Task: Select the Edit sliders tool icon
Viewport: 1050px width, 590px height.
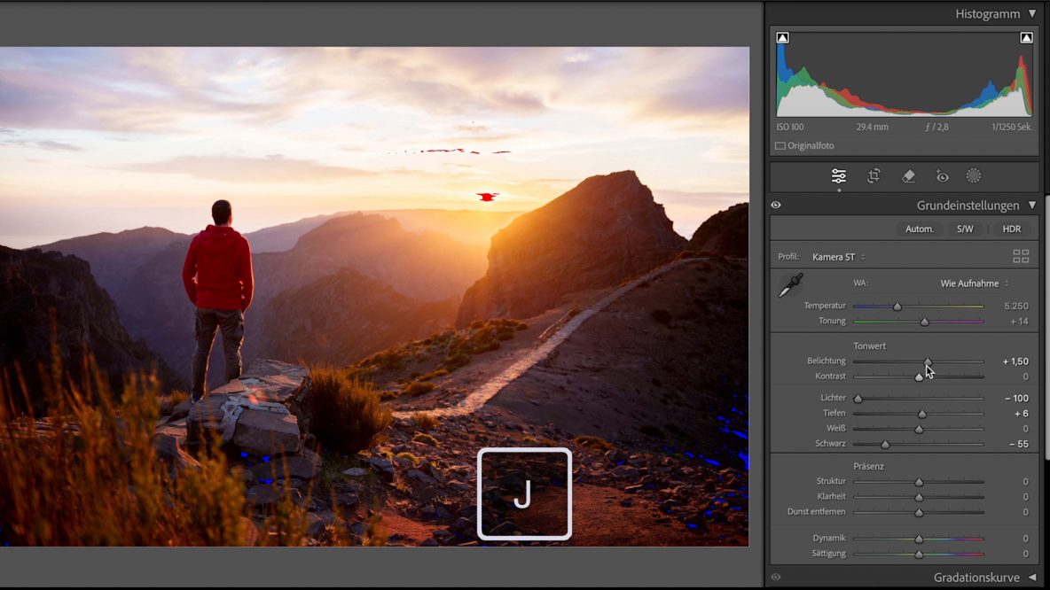Action: (838, 176)
